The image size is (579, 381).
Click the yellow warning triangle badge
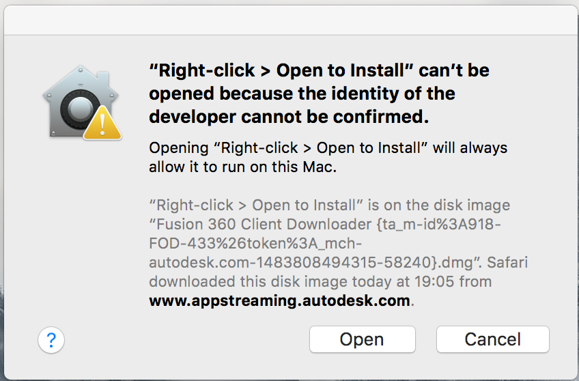tap(102, 123)
